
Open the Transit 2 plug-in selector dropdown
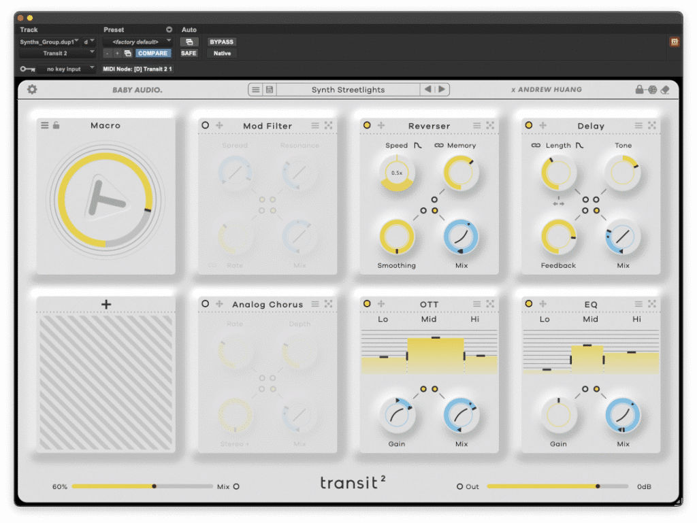coord(57,53)
